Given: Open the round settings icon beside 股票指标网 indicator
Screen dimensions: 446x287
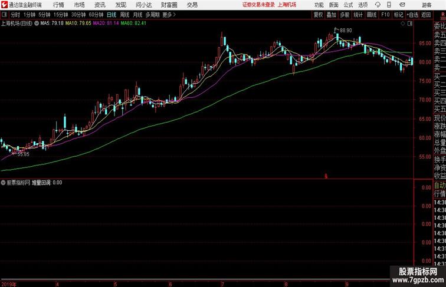Looking at the screenshot, I should click(3, 183).
